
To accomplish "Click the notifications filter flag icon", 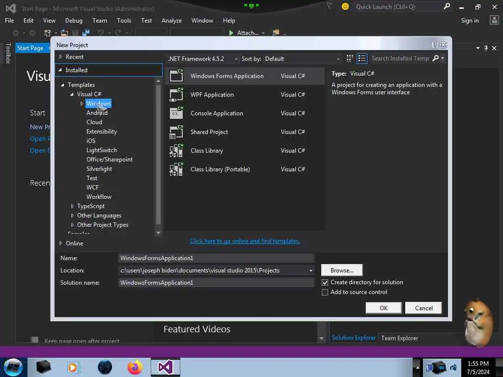I will point(330,6).
